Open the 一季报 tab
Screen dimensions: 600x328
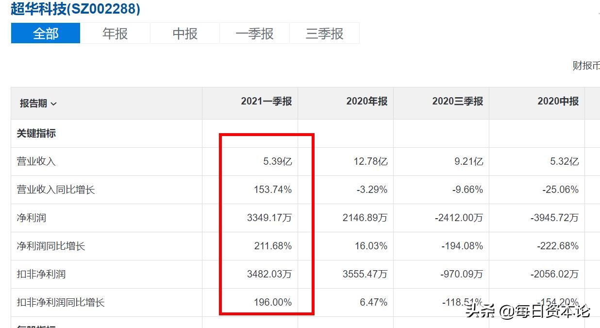point(254,33)
